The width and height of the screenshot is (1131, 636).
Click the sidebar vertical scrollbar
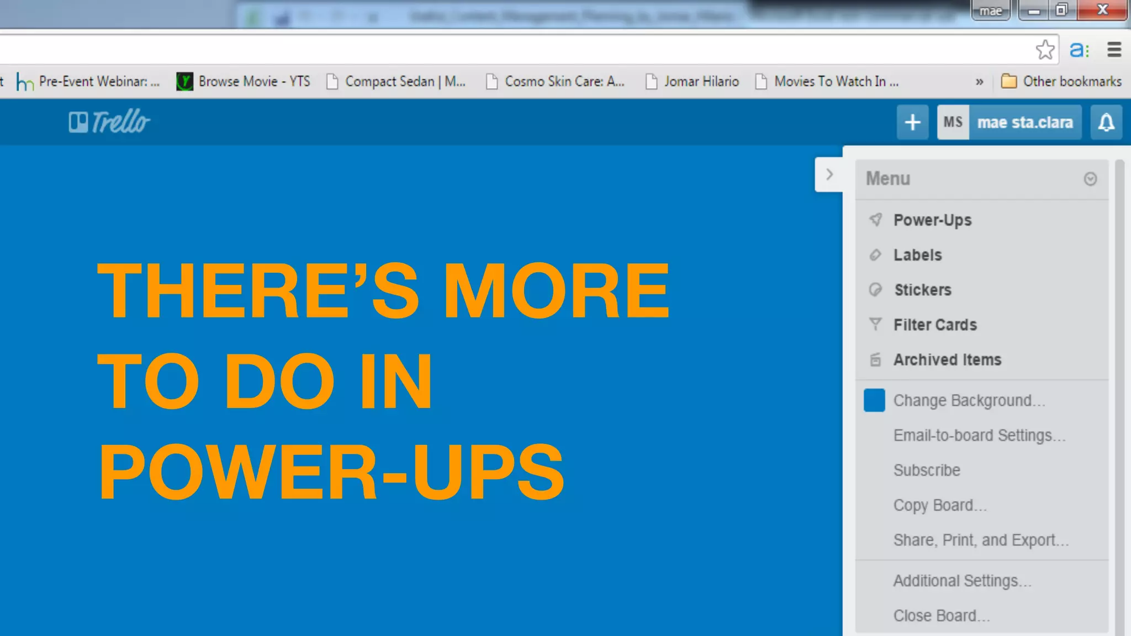tap(1120, 396)
